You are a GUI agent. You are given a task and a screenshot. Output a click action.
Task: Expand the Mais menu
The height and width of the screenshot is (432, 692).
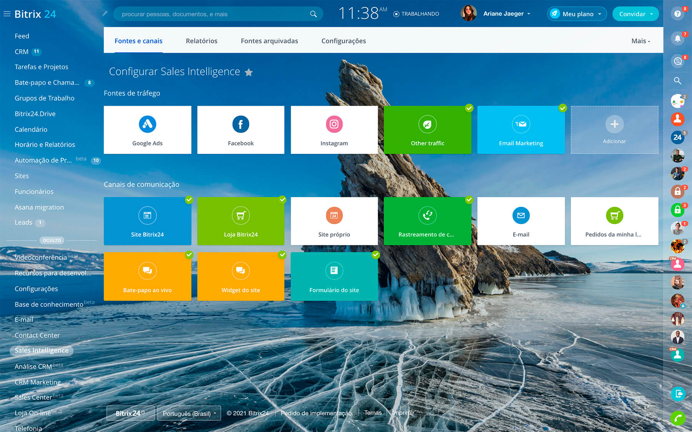coord(640,41)
